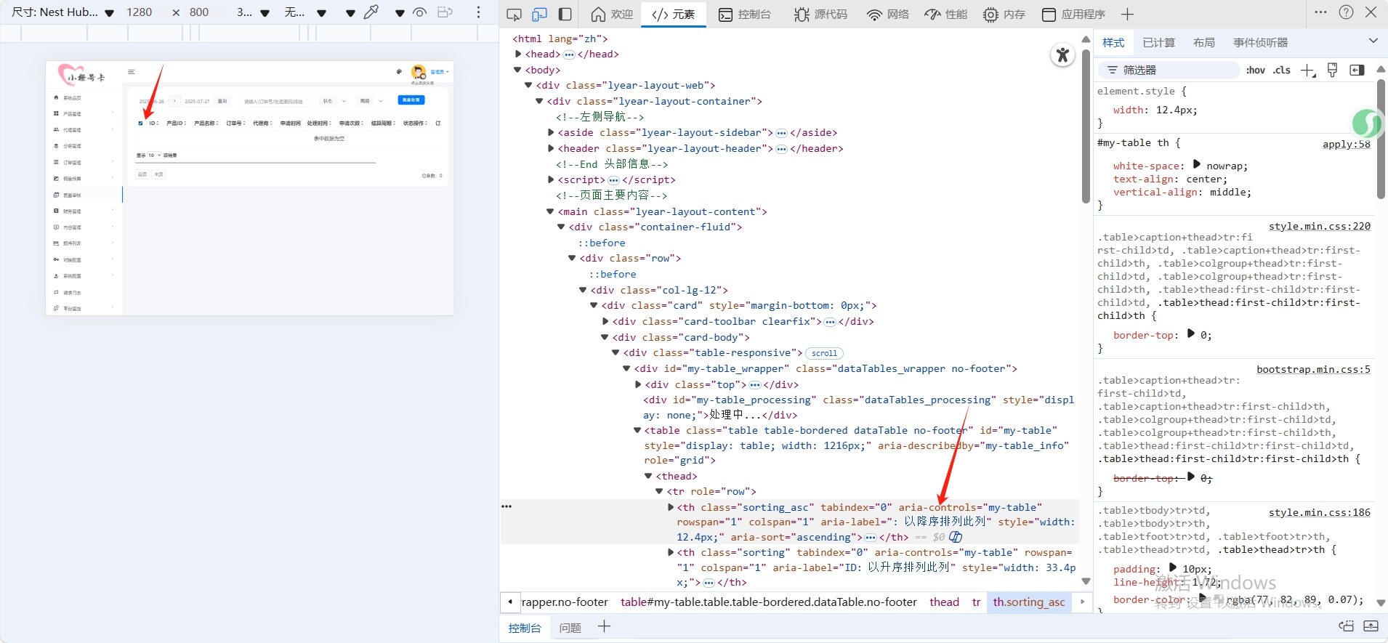
Task: Collapse the body element node
Action: [x=518, y=70]
